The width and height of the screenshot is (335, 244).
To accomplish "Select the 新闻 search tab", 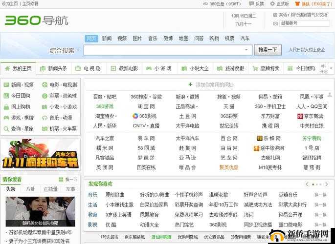I will pyautogui.click(x=107, y=39).
